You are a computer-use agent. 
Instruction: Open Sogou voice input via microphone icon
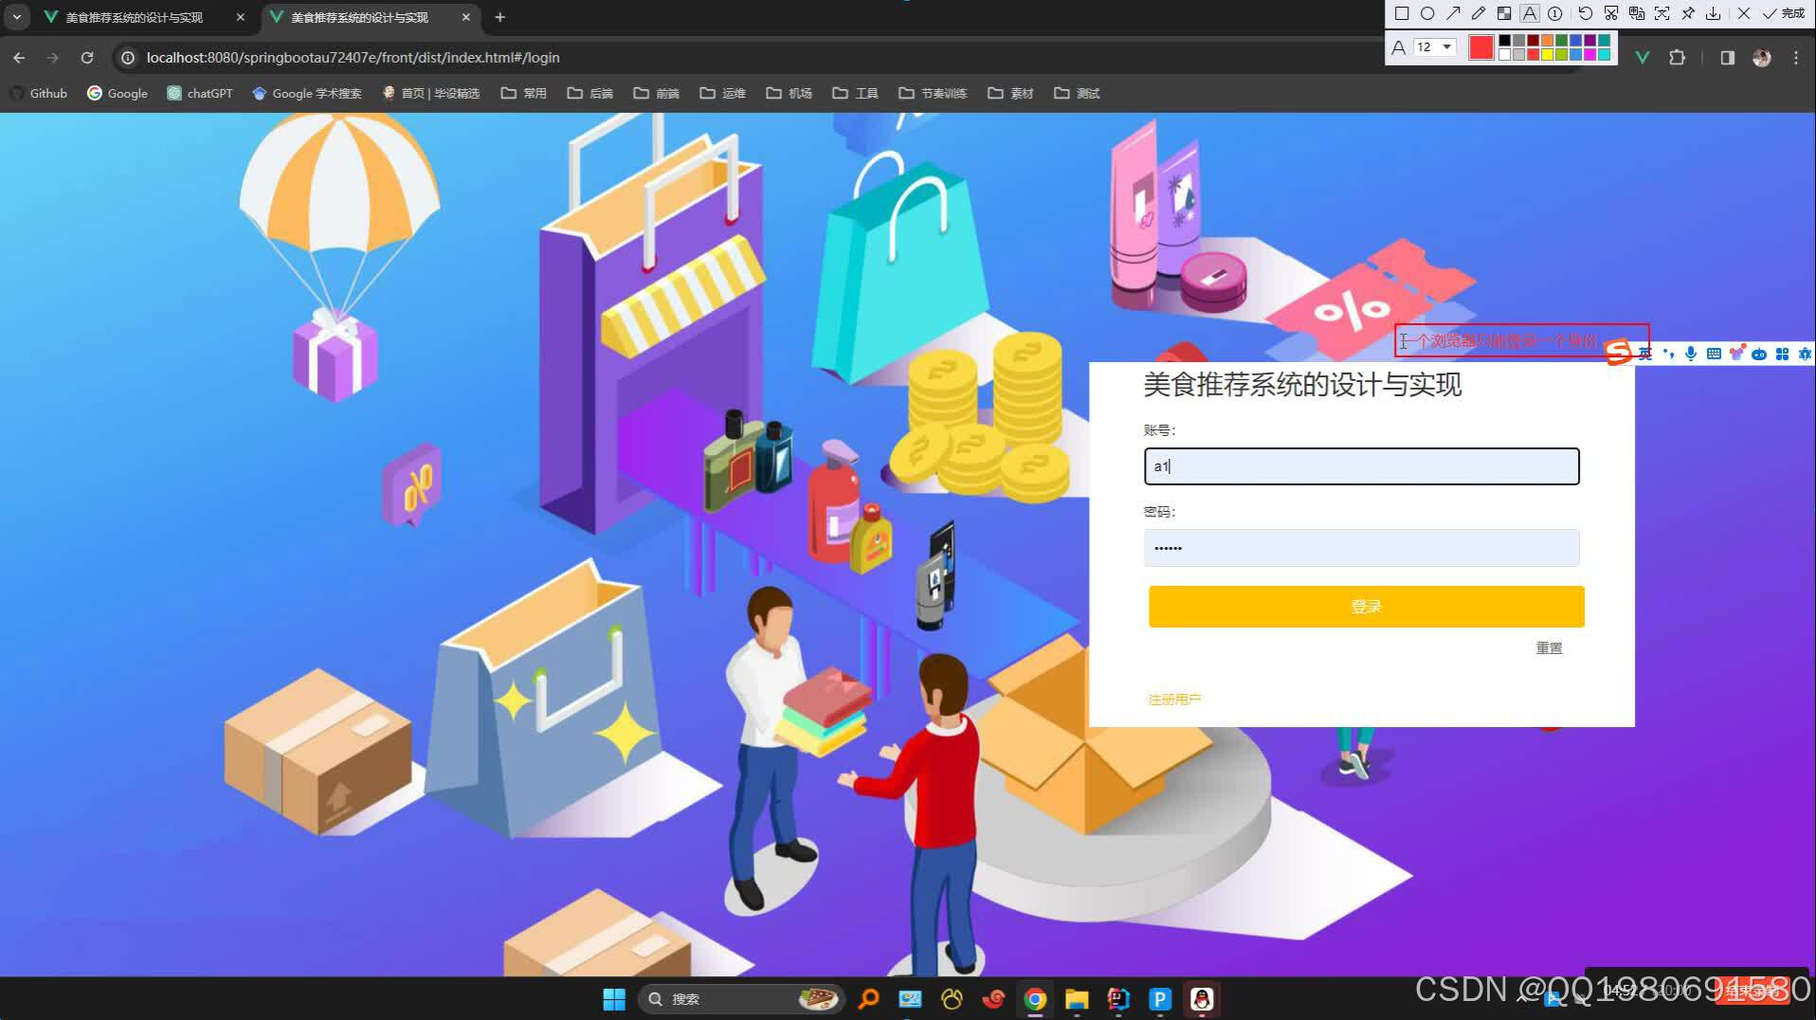click(1691, 355)
